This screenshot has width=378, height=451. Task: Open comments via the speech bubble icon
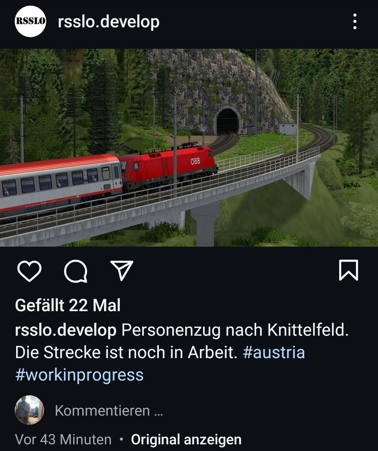point(76,271)
